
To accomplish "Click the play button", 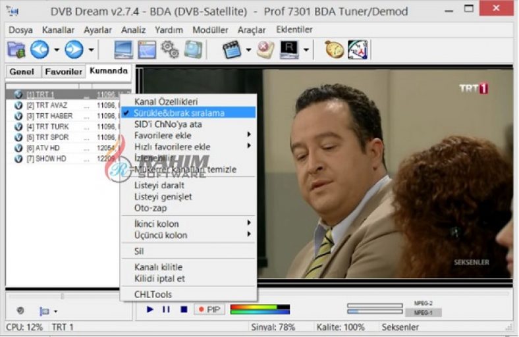I will coord(150,309).
